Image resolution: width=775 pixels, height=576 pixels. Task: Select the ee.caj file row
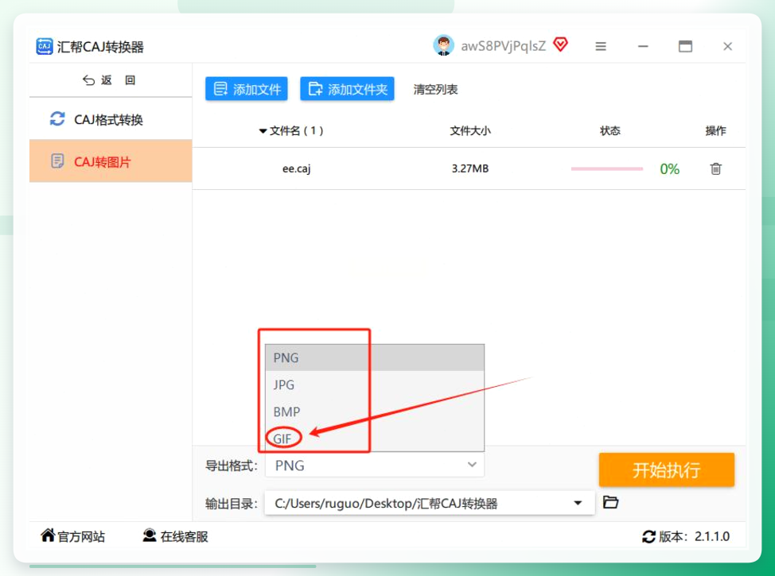pyautogui.click(x=469, y=168)
